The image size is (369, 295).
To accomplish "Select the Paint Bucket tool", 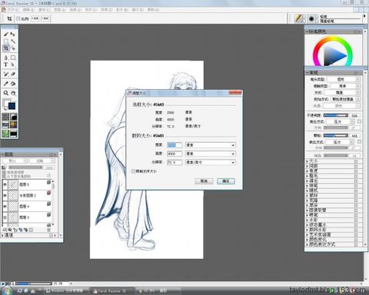I will tap(13, 84).
